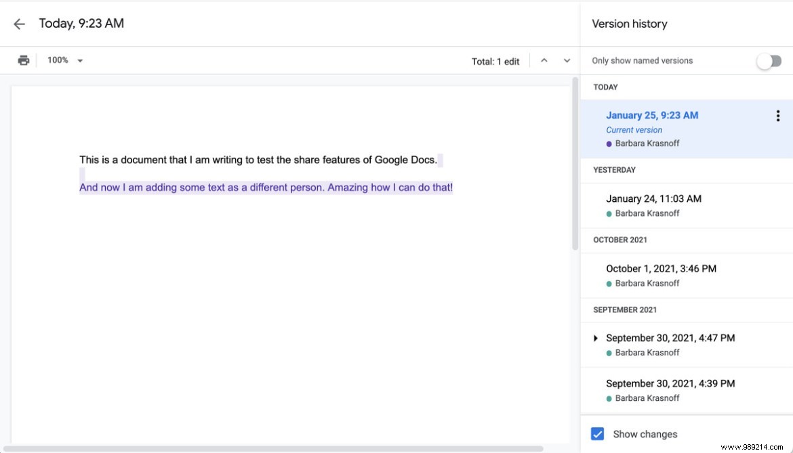Click the horizontal scrollbar at the bottom
Screen dimensions: 793x453
point(291,448)
